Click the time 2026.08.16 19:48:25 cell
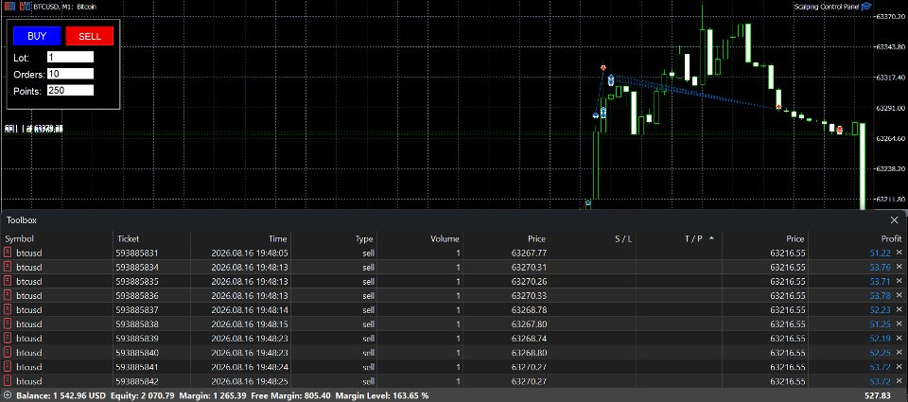908x402 pixels. [250, 380]
